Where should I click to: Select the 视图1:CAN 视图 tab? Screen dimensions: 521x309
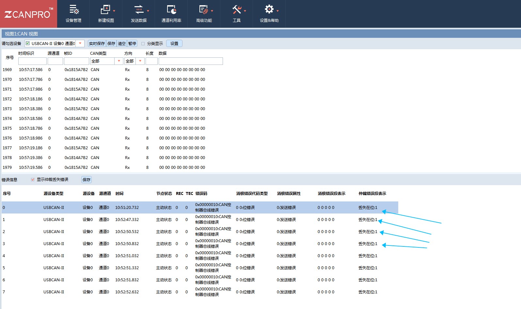[21, 34]
